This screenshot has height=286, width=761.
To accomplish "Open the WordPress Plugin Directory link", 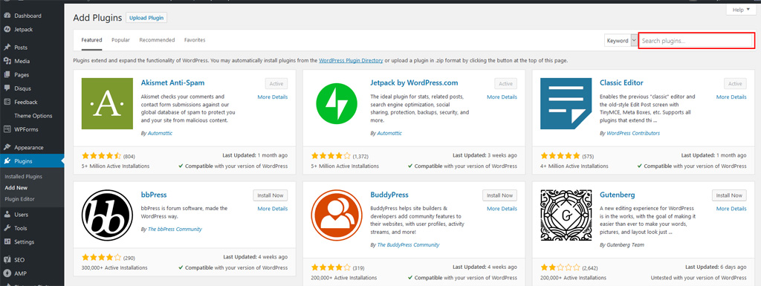I will point(351,61).
